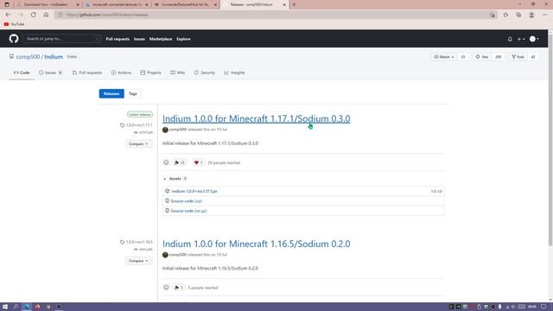Viewport: 553px width, 311px height.
Task: Click the favorites star icon in browser toolbar
Action: point(505,15)
